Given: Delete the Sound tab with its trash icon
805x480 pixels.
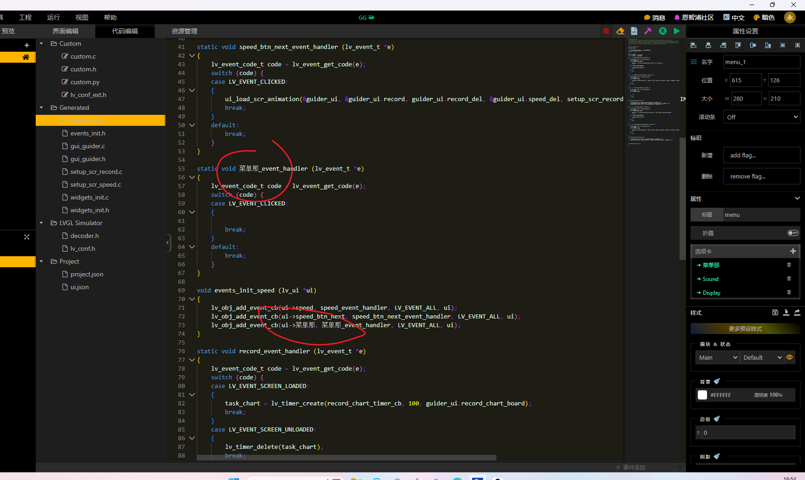Looking at the screenshot, I should [x=789, y=279].
